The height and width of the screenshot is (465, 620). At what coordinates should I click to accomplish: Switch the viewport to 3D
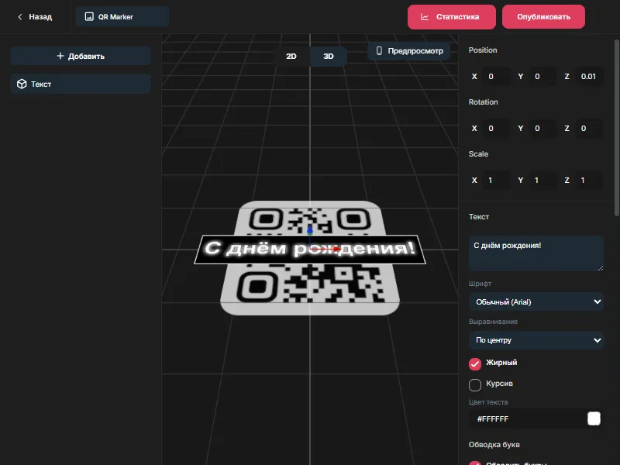click(x=328, y=56)
